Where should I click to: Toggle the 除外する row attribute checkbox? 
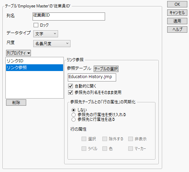click(105, 139)
